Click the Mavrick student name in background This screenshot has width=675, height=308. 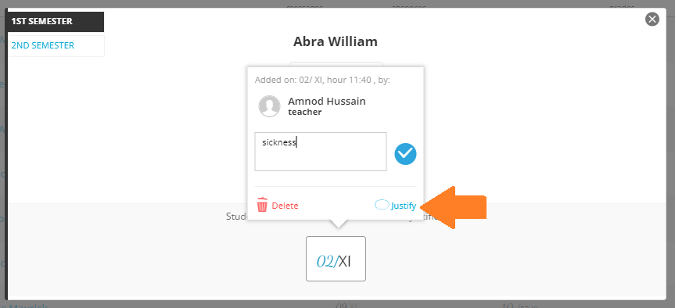pyautogui.click(x=28, y=306)
